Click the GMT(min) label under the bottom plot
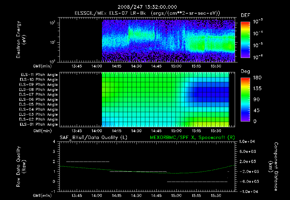Screen dimensions: 290x200 (x=42, y=195)
